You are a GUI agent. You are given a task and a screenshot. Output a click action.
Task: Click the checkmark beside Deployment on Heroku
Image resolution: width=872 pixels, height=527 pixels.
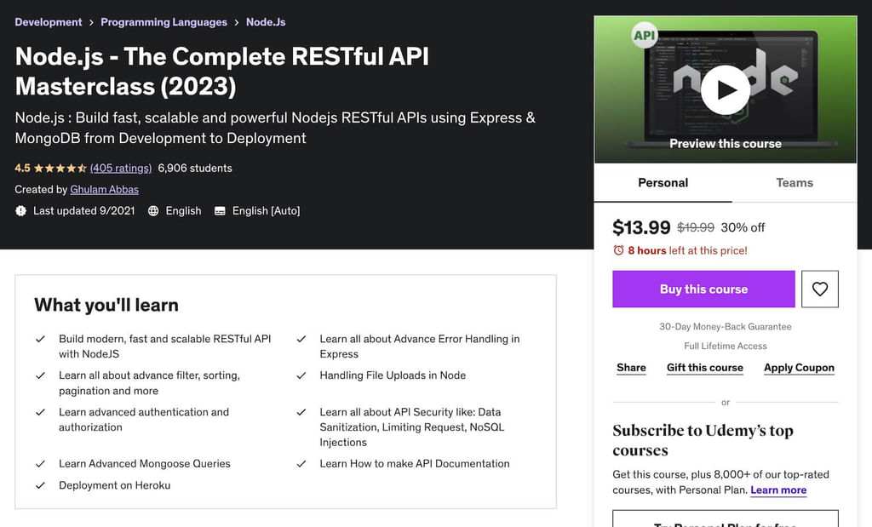(x=40, y=486)
